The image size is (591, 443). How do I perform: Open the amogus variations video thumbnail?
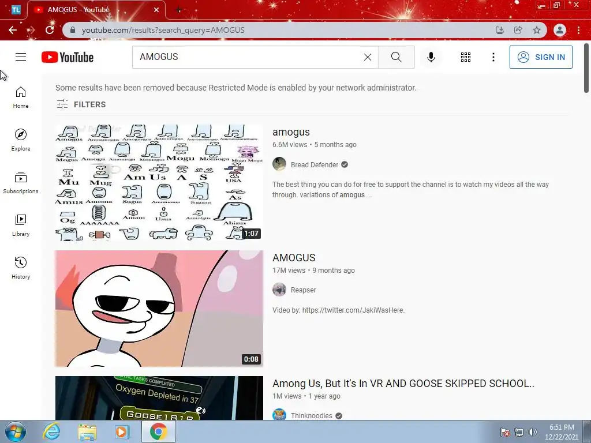point(159,183)
